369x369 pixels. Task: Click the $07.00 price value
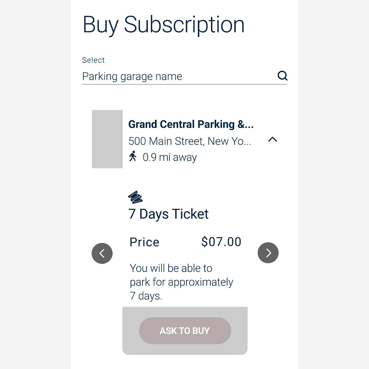pos(221,242)
